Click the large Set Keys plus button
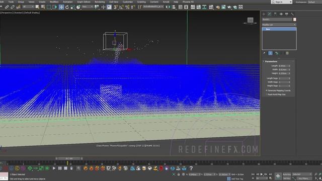Viewport: 322px width, 181px height. (x=278, y=176)
